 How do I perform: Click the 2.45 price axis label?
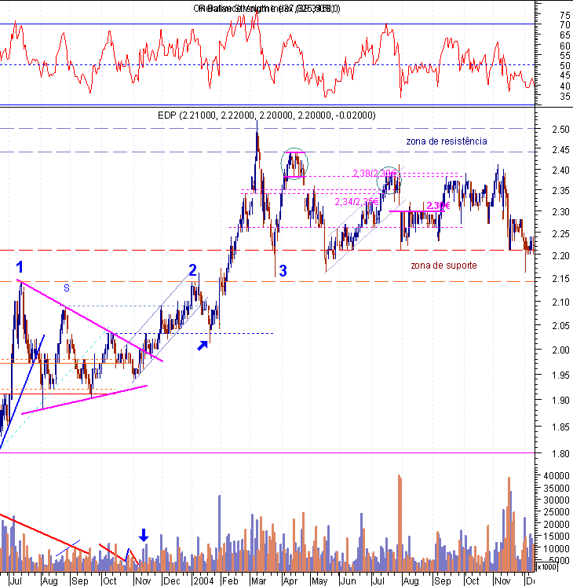click(560, 150)
